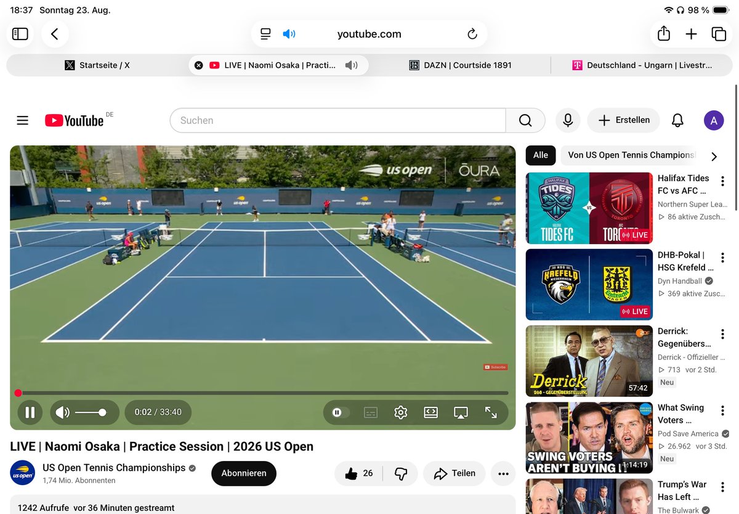Reload the youtube.com page
Image resolution: width=739 pixels, height=514 pixels.
click(x=472, y=34)
